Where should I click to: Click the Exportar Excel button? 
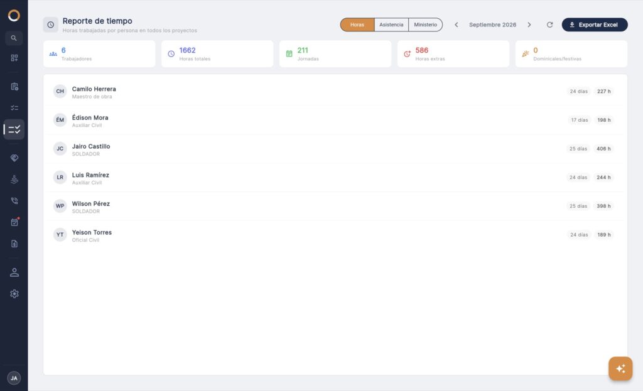pyautogui.click(x=594, y=24)
